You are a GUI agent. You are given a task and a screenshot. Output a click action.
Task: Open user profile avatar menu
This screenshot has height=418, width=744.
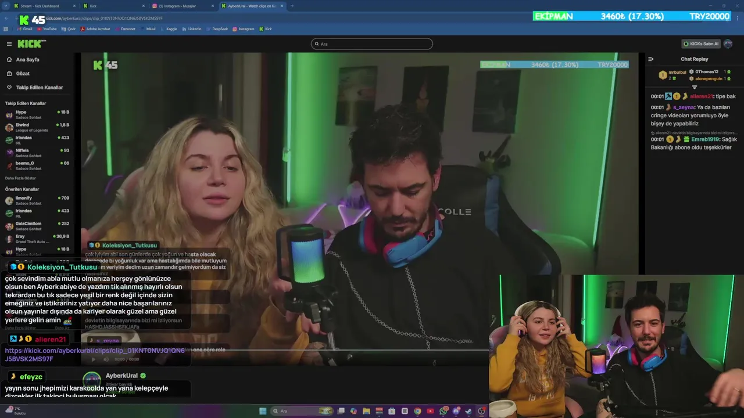[728, 44]
